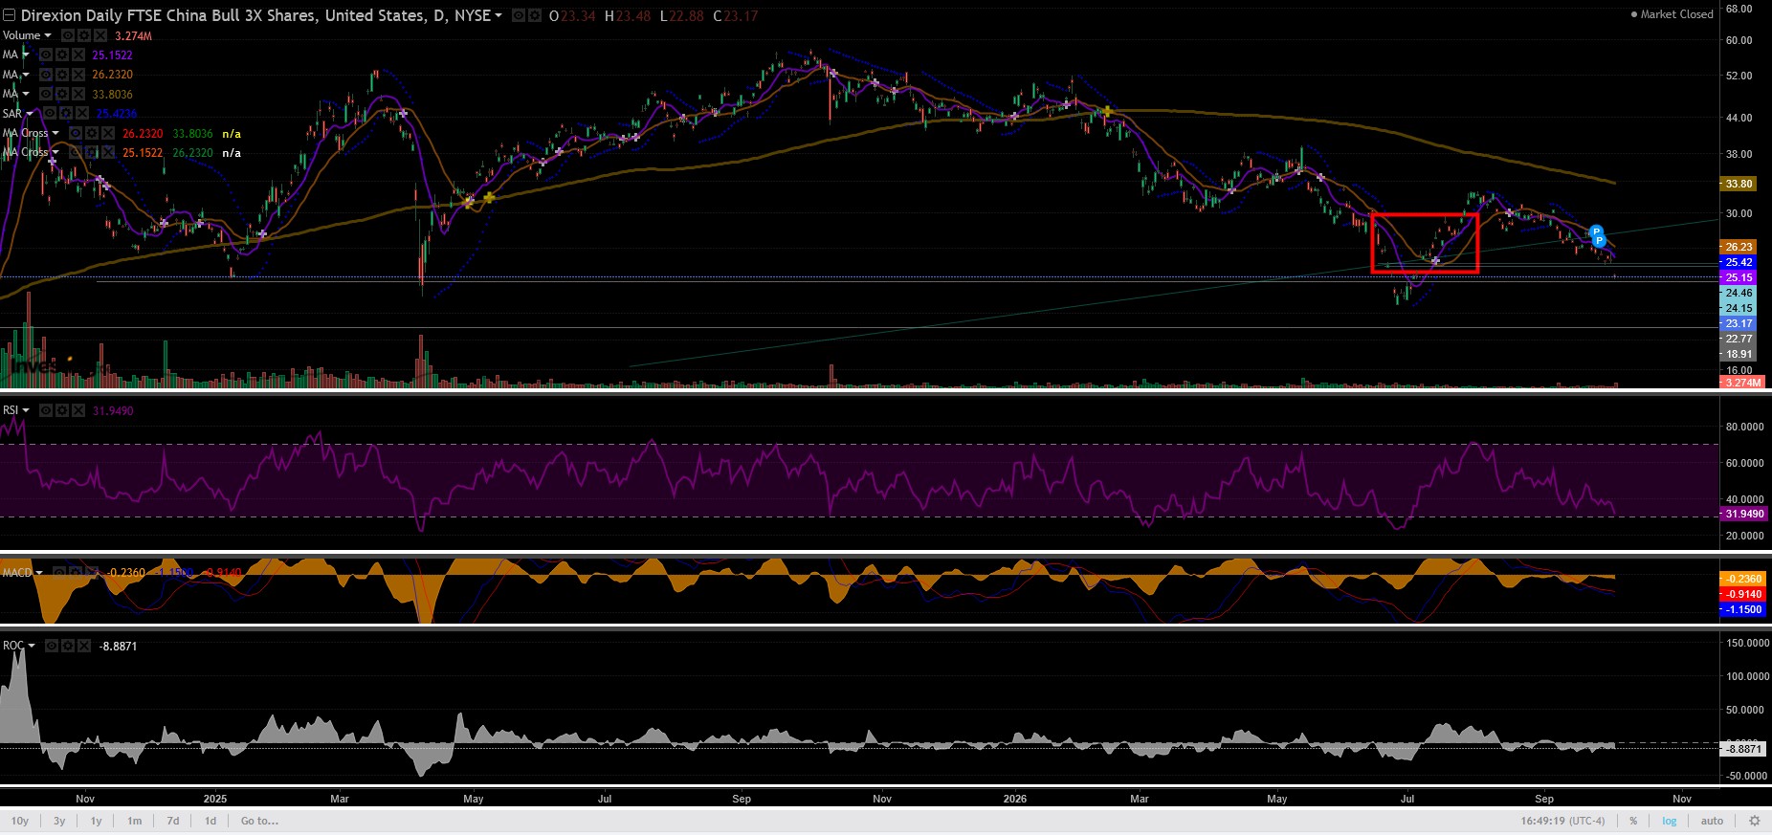
Task: Switch to the 1m range
Action: click(x=134, y=821)
